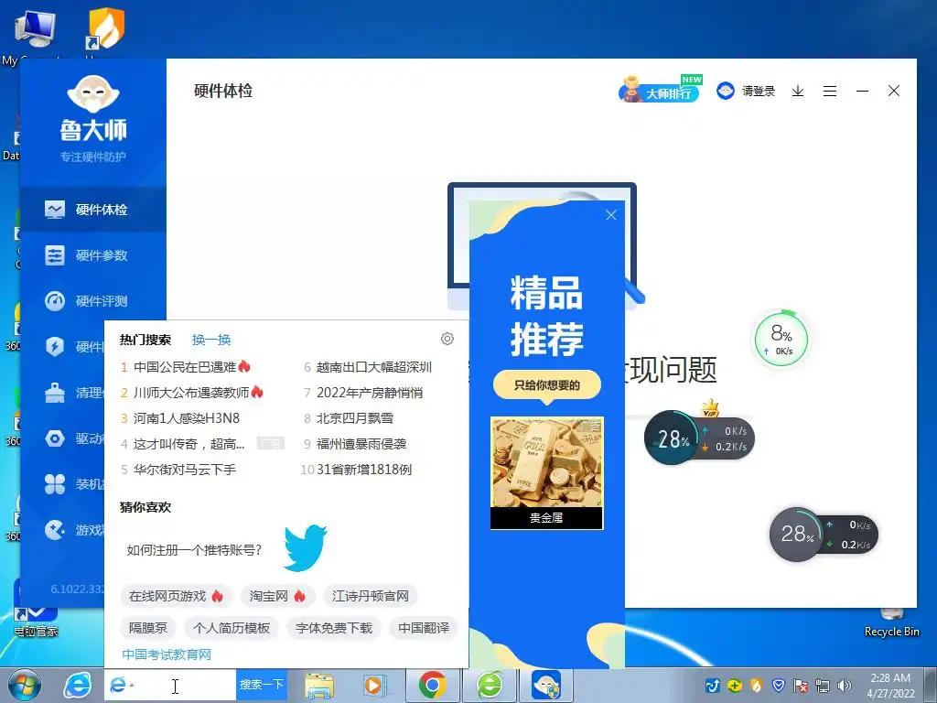
Task: Open hot search 北京四月飘雪
Action: (355, 418)
